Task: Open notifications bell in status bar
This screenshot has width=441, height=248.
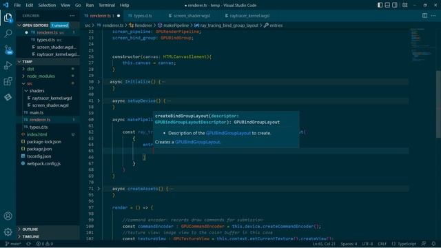Action: point(433,244)
